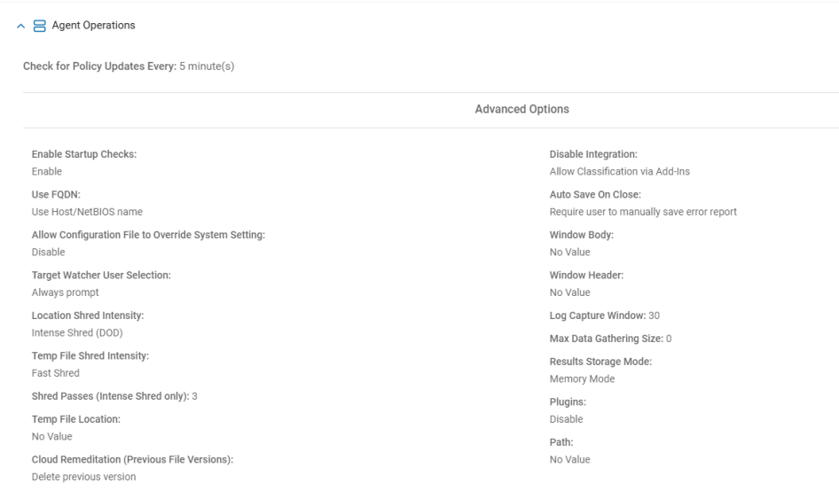Screen dimensions: 839x499
Task: Collapse the Agent Operations section chevron
Action: click(20, 26)
